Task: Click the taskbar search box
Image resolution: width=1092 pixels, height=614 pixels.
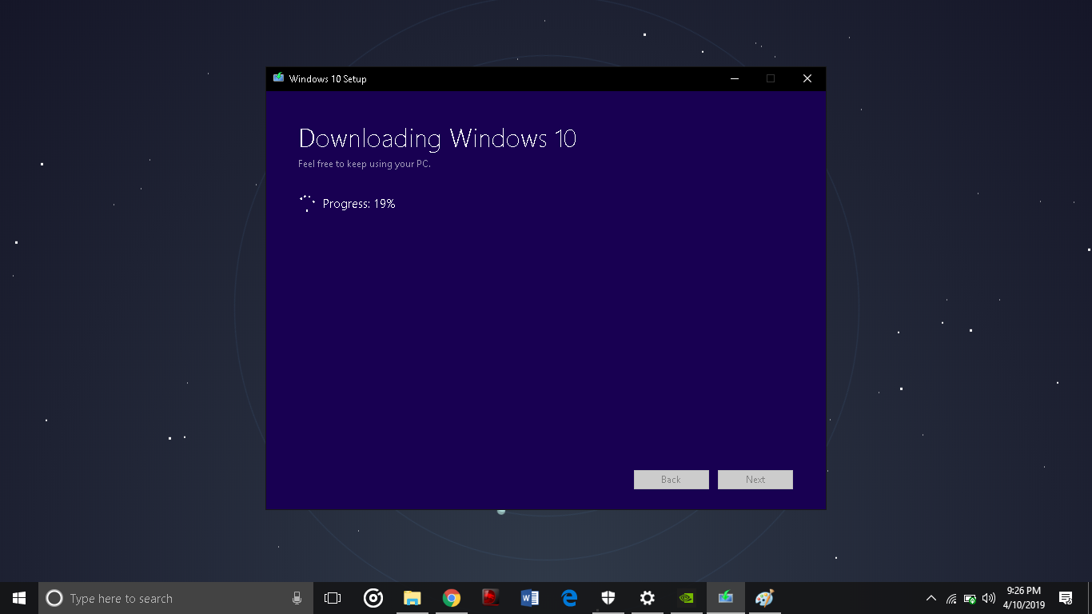Action: [175, 598]
